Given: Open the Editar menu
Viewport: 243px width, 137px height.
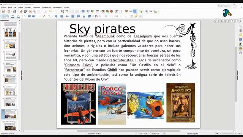Looking at the screenshot, I should click(x=10, y=8).
